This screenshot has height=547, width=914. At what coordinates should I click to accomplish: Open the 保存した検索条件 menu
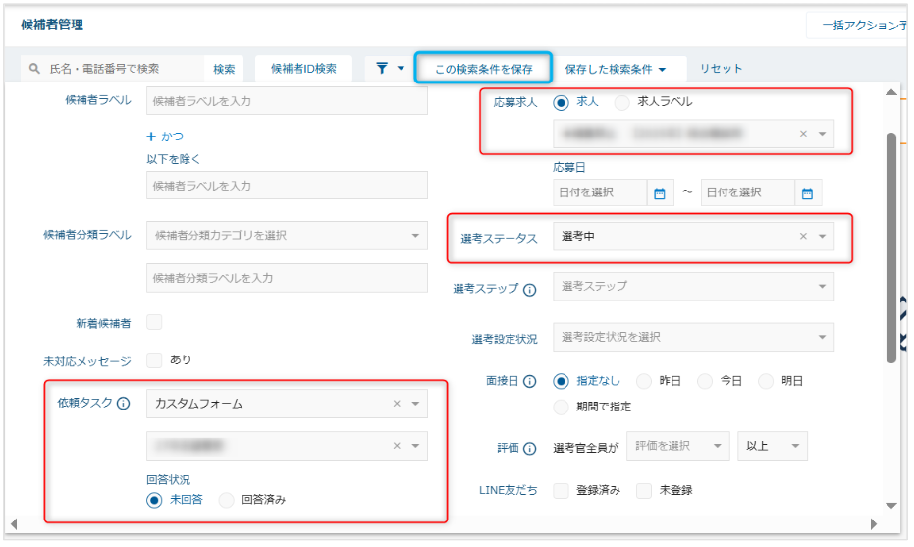(615, 69)
